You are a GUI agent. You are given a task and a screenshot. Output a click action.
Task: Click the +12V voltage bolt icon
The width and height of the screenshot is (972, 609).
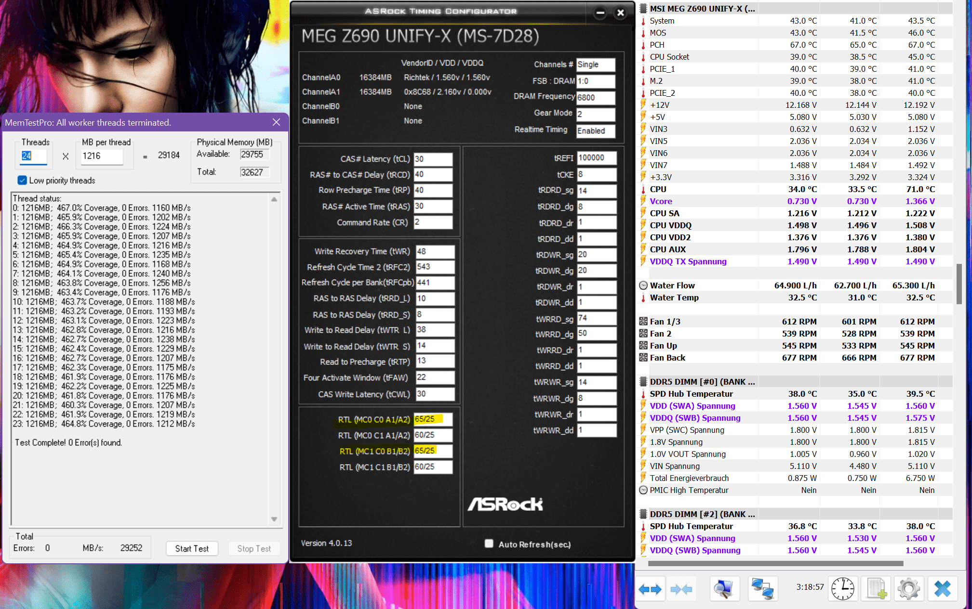643,105
